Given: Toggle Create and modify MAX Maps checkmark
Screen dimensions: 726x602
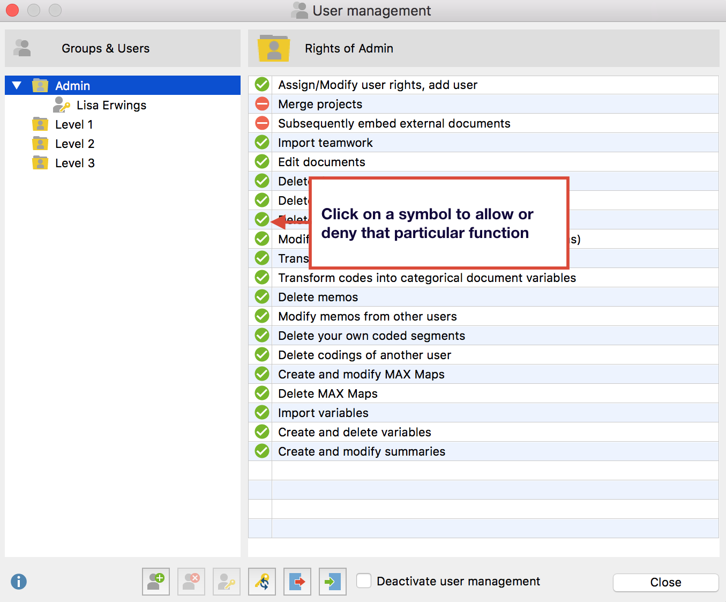Looking at the screenshot, I should 262,374.
